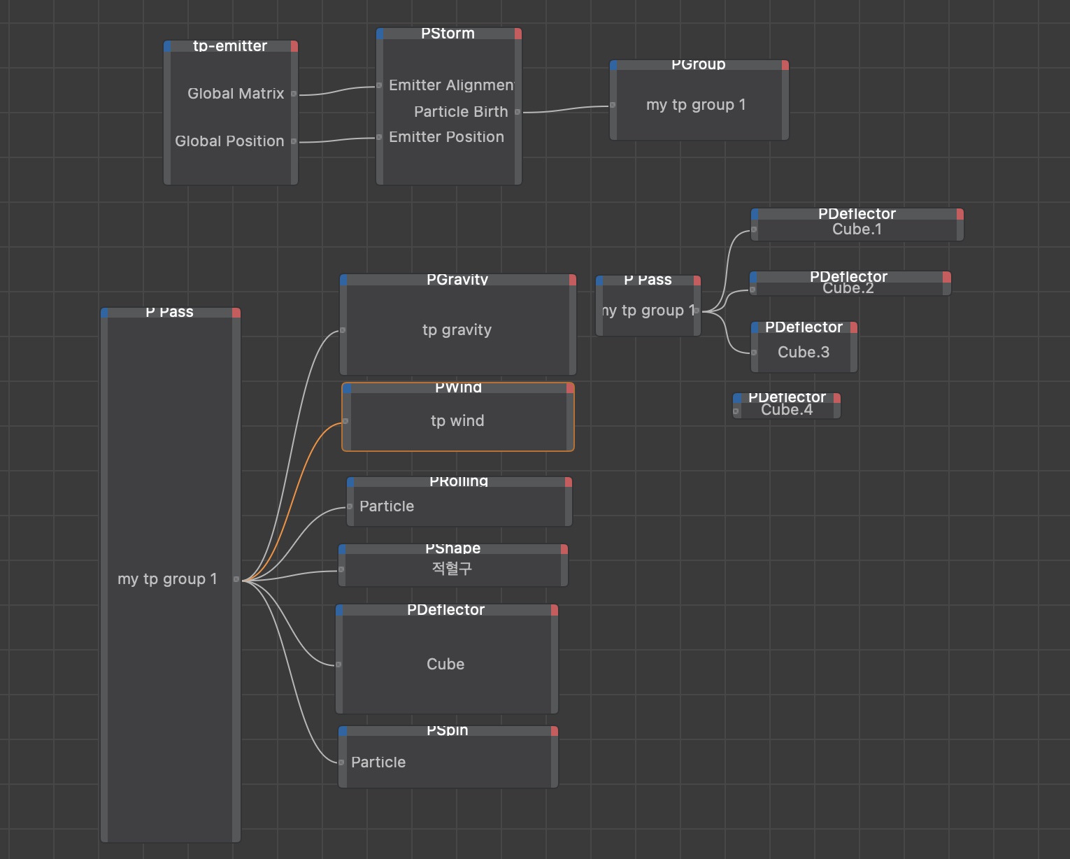The width and height of the screenshot is (1070, 859).
Task: Click the Particle input port on PSpin
Action: click(x=342, y=762)
